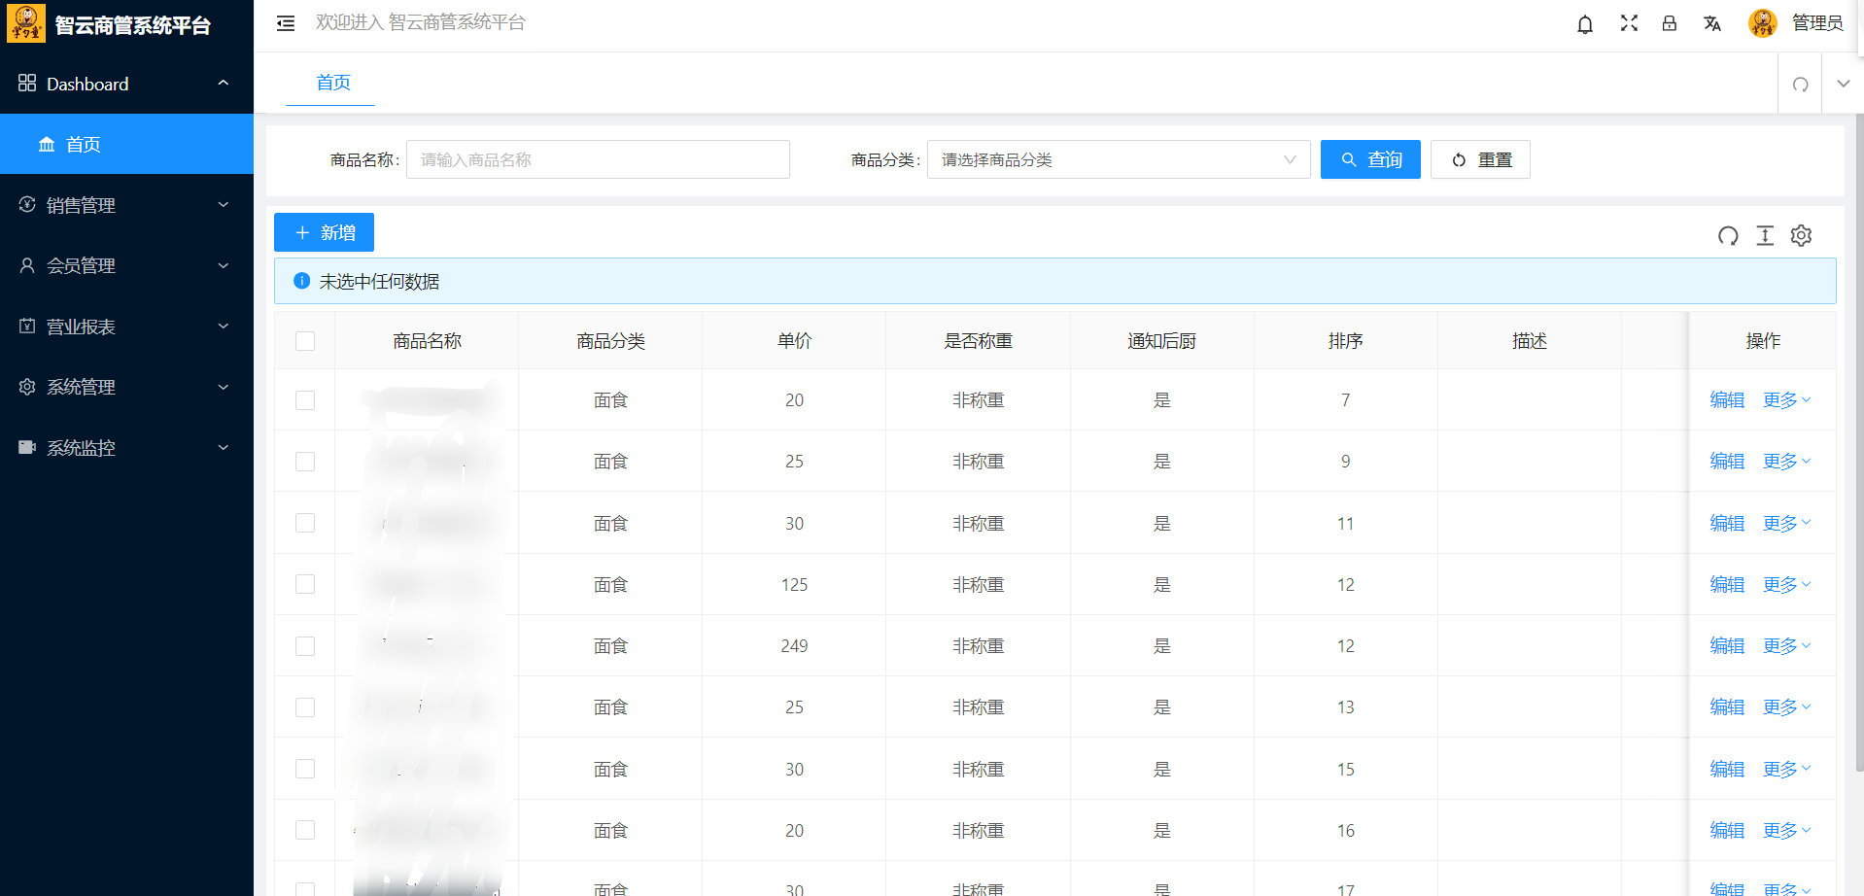Reload table data icon
This screenshot has width=1864, height=896.
(1728, 235)
